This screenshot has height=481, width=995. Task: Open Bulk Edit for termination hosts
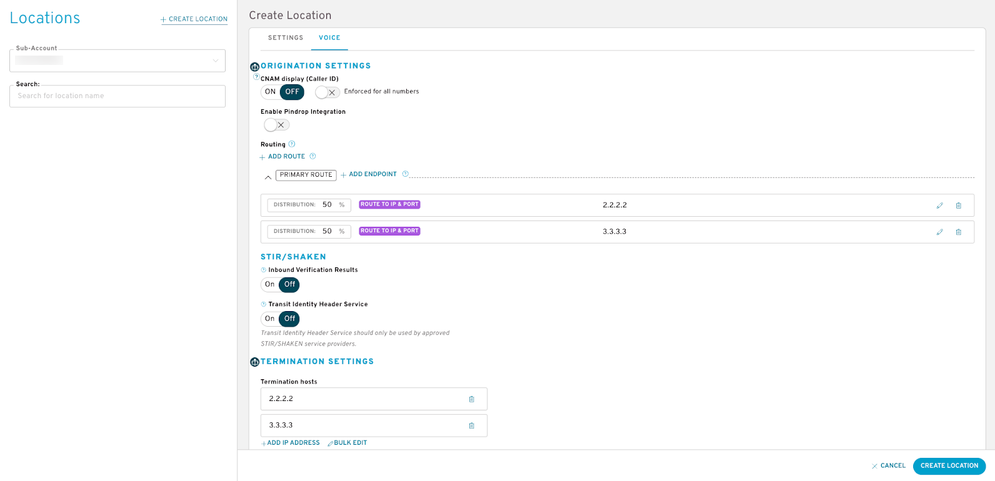[347, 443]
